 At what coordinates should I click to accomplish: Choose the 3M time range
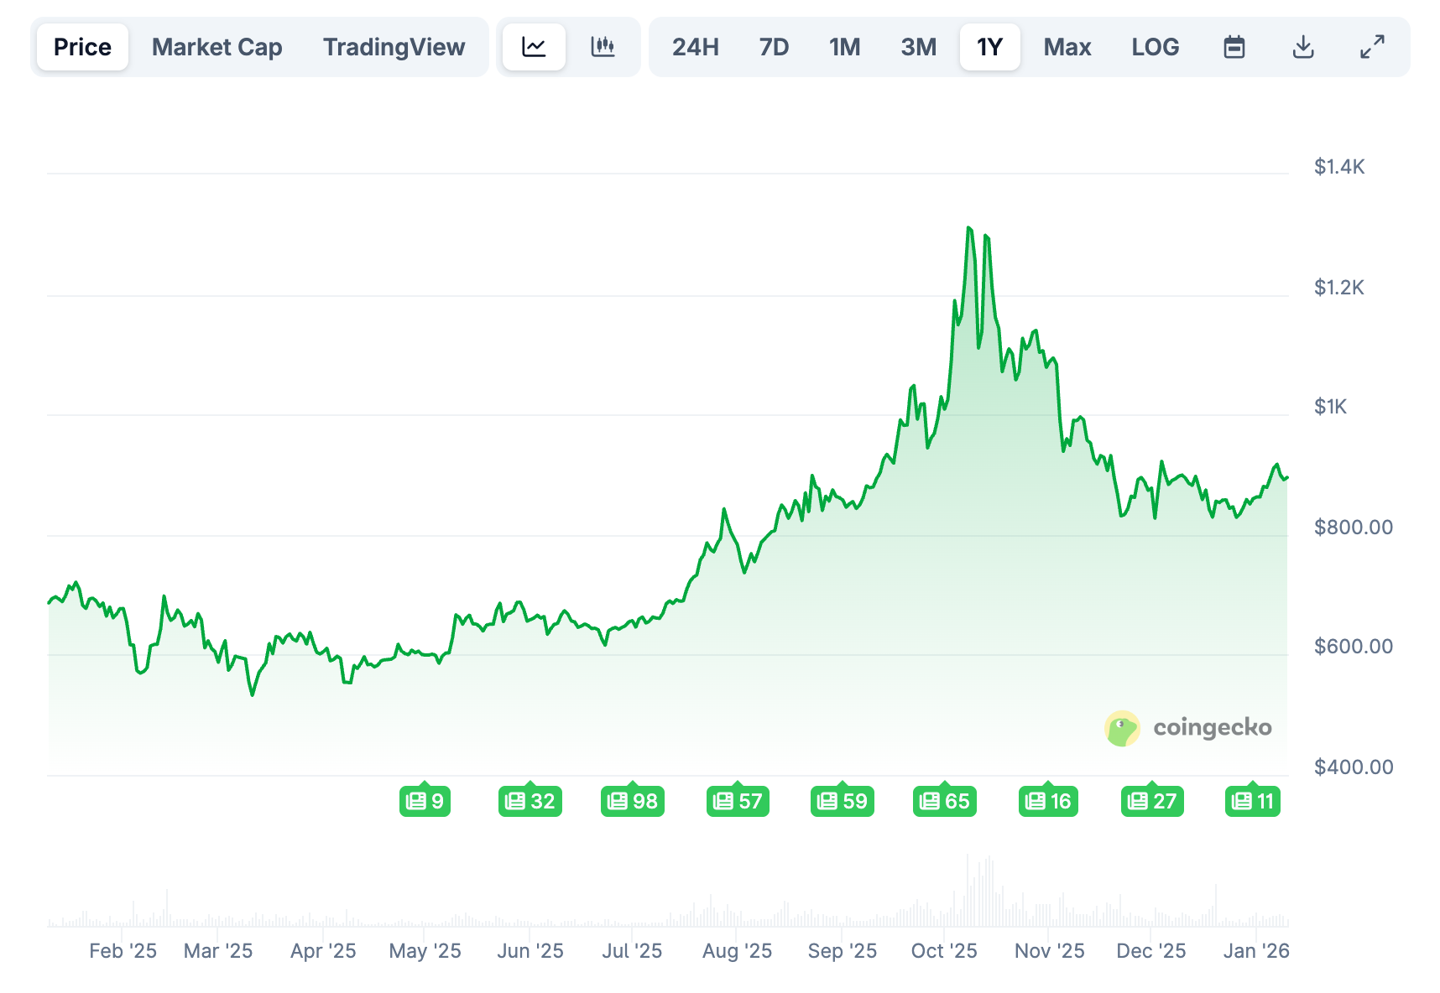[918, 47]
